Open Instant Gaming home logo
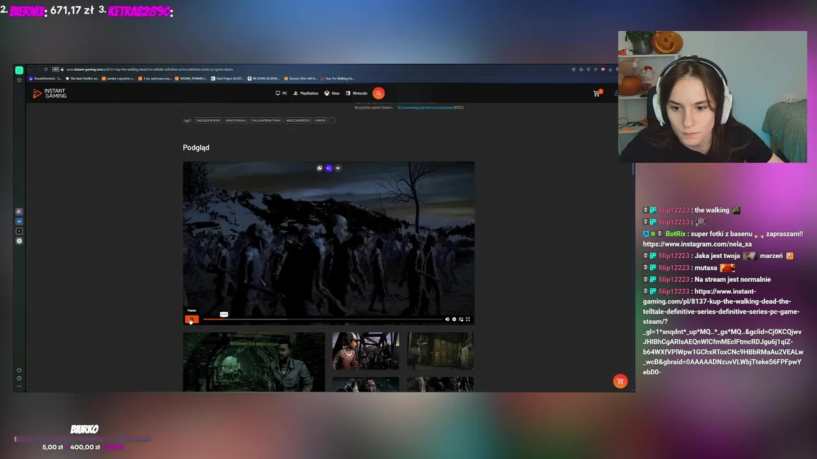817x459 pixels. 49,94
